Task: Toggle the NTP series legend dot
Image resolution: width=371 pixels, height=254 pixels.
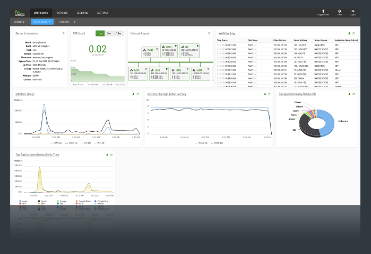Action: (20, 203)
